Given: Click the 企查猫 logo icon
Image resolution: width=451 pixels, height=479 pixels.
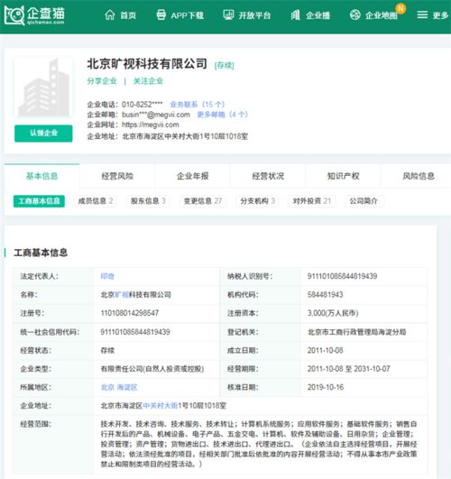Looking at the screenshot, I should point(14,15).
